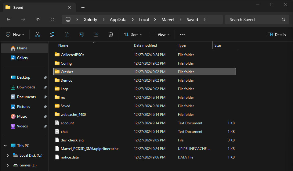
Task: Click the Search Saved input field
Action: coord(253,20)
